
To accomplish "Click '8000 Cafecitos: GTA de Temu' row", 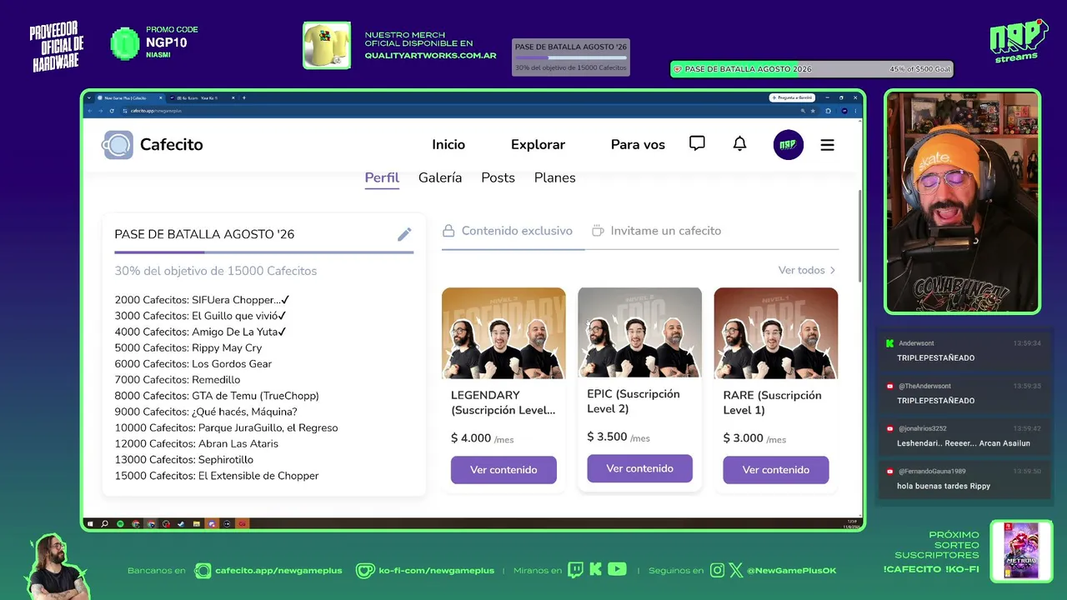I will 217,396.
